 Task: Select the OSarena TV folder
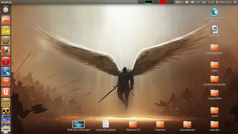point(133,126)
